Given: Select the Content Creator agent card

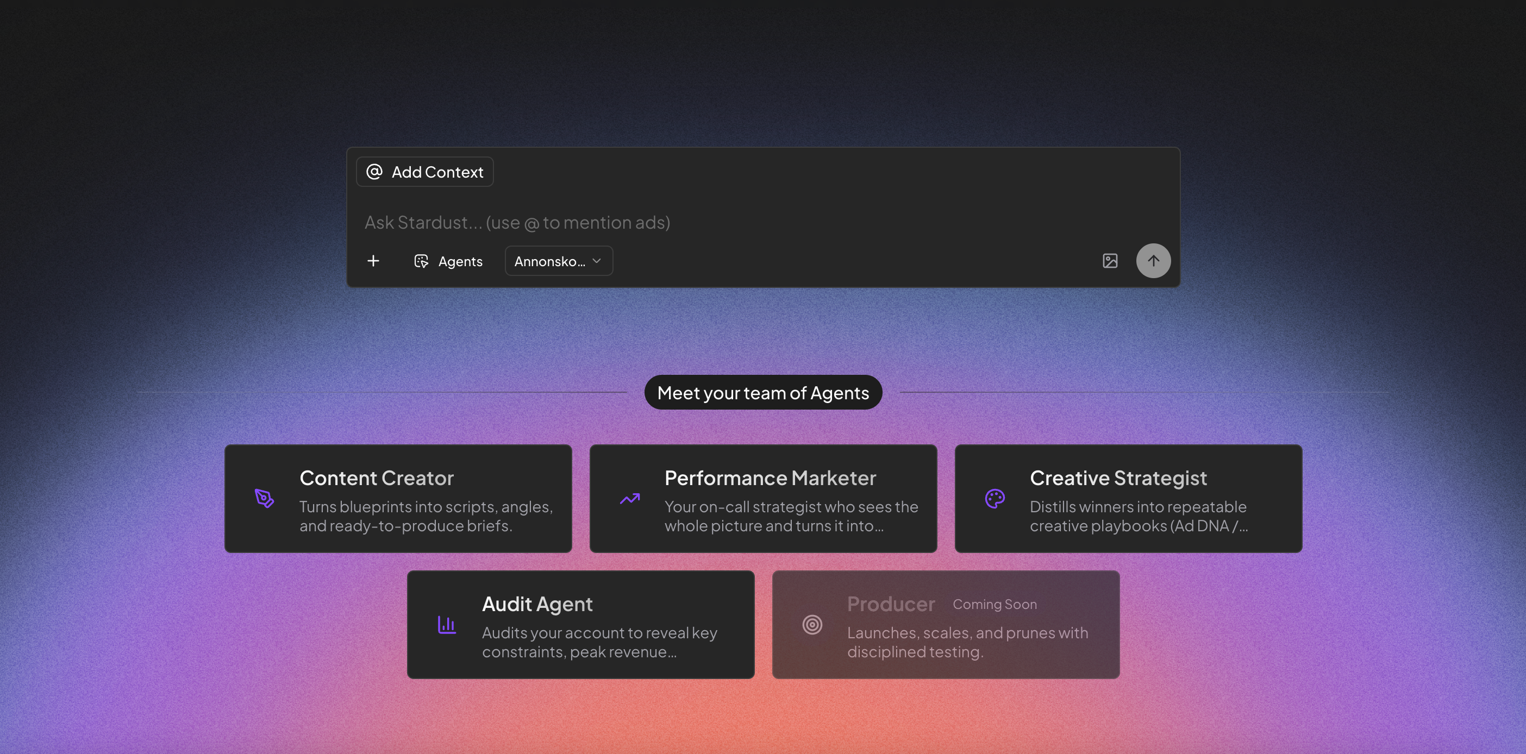Looking at the screenshot, I should (398, 499).
